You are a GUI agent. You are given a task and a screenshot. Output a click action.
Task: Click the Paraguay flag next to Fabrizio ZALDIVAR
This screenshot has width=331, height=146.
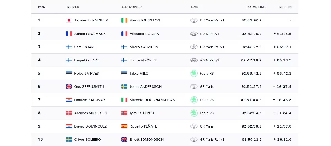click(69, 100)
